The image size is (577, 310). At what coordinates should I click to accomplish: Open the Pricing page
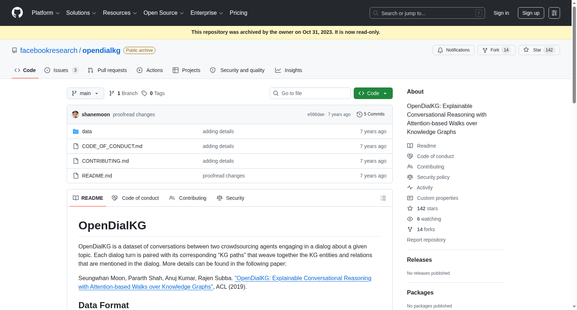click(x=238, y=13)
